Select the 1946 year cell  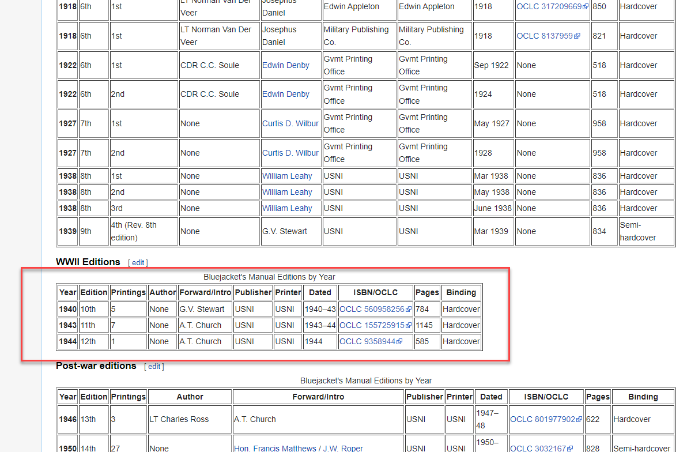click(68, 419)
